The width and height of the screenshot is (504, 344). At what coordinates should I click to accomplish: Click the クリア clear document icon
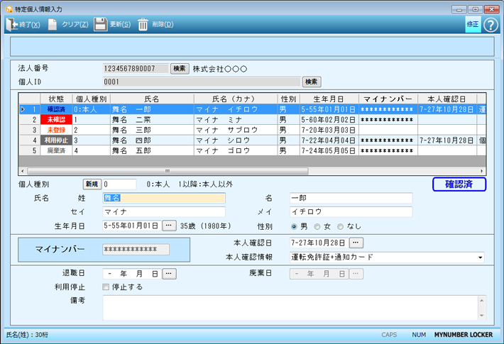coord(53,25)
